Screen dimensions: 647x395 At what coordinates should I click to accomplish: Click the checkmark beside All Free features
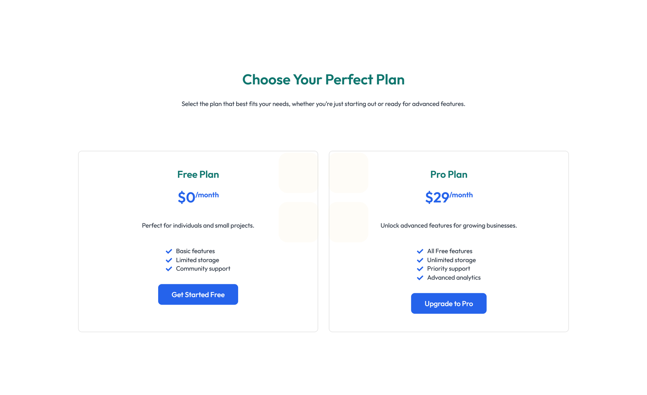click(x=420, y=251)
